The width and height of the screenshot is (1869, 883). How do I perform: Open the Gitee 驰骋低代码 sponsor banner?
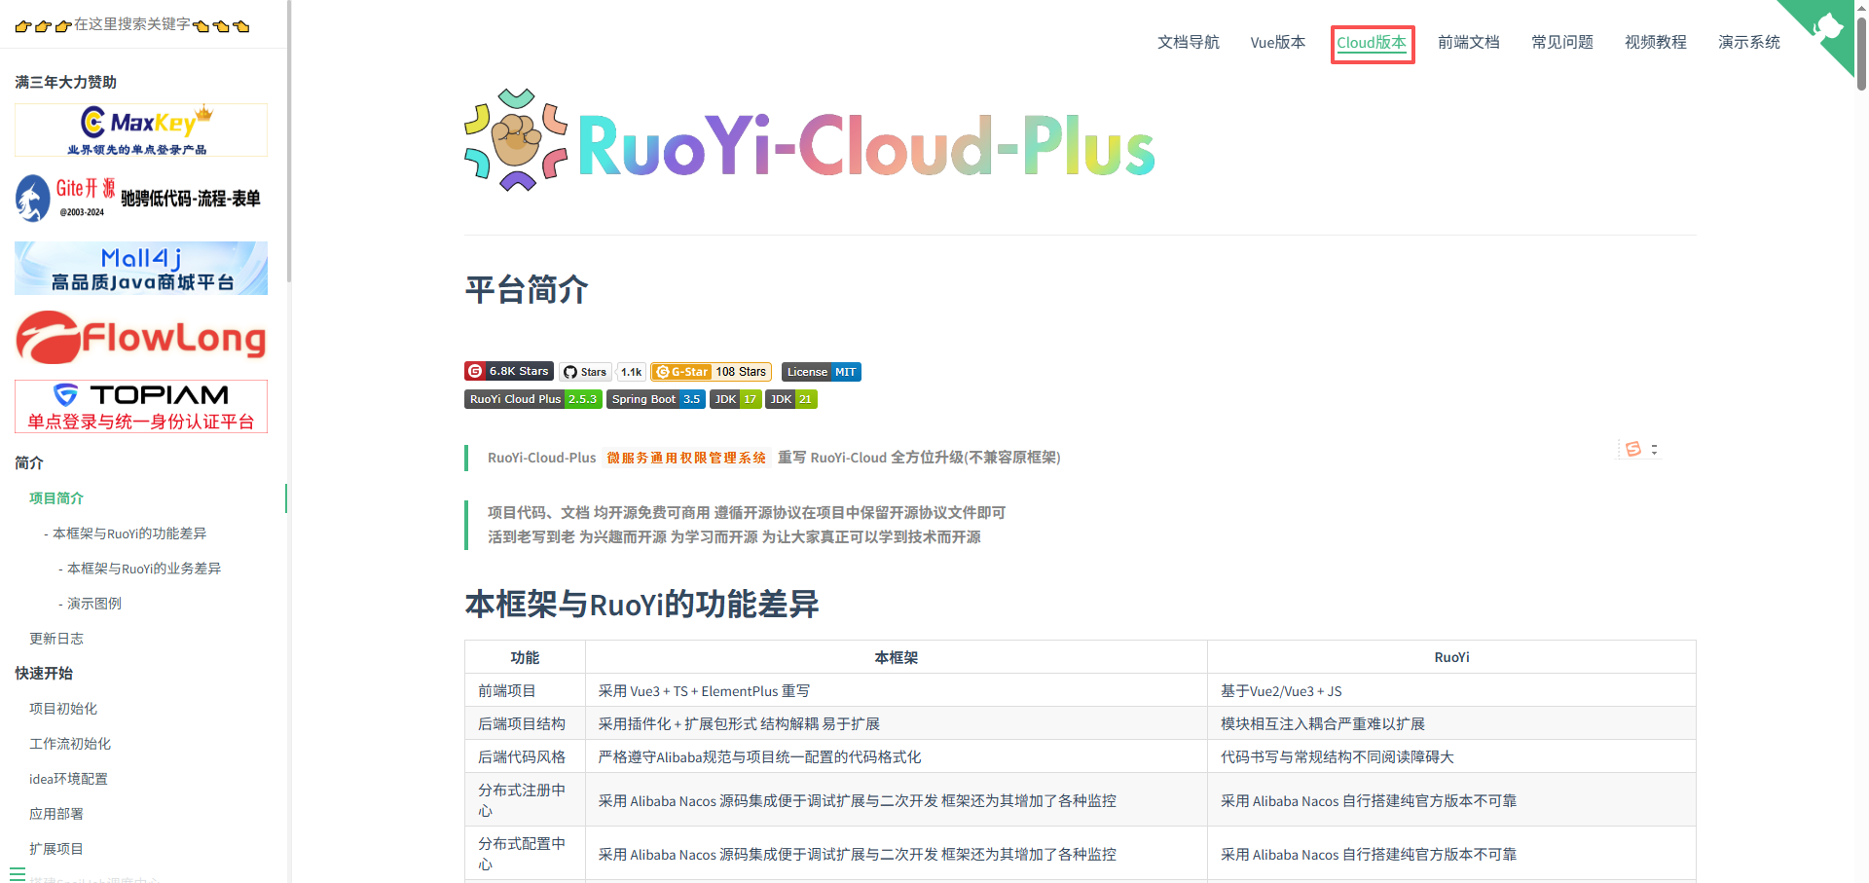[141, 199]
